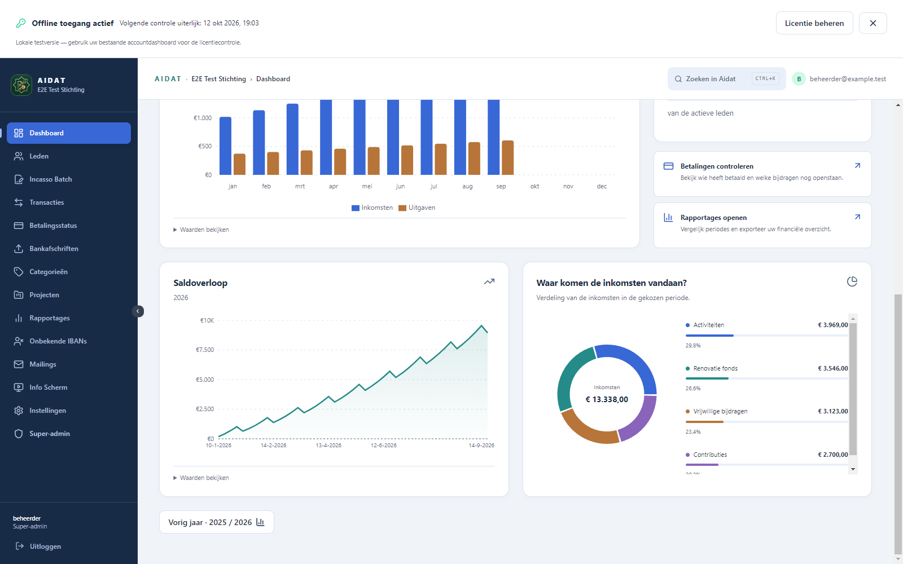
Task: Click pie chart icon in inkomsten card
Action: (852, 281)
